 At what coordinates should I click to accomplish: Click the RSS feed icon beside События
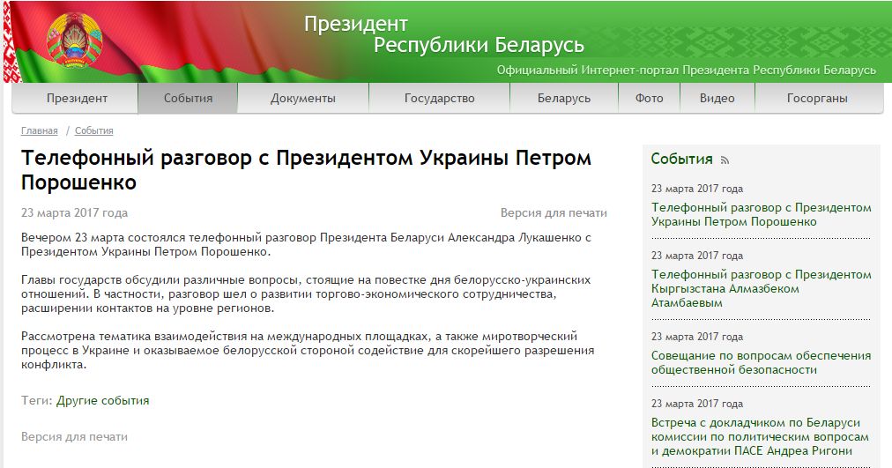(x=725, y=160)
